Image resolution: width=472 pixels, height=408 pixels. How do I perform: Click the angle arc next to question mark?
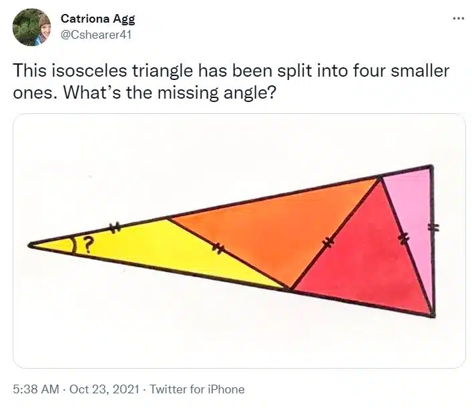73,245
